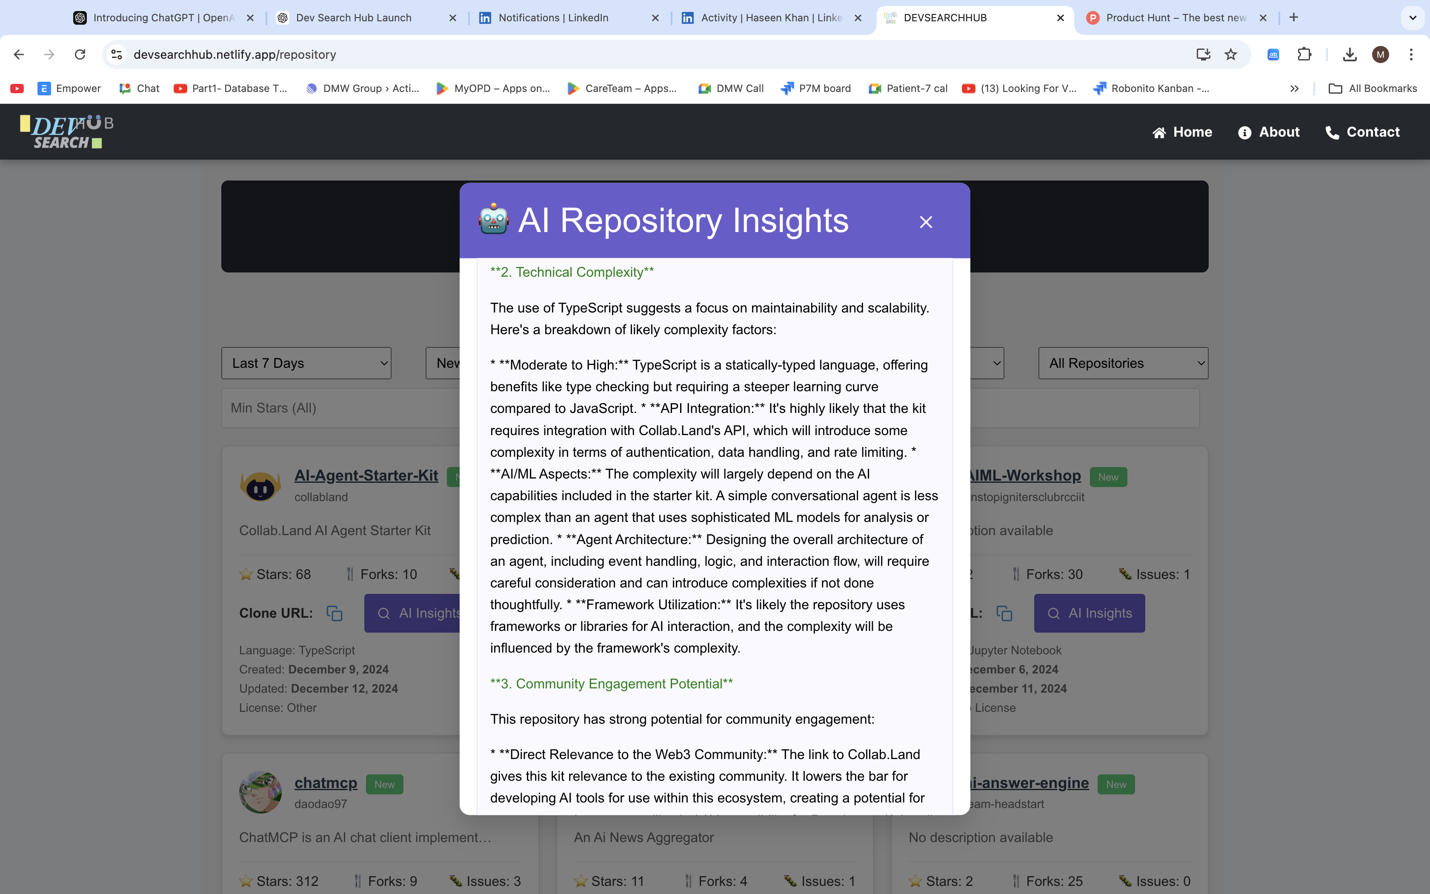The width and height of the screenshot is (1430, 894).
Task: Click AI Insights button on AIML-Workshop
Action: pyautogui.click(x=1089, y=613)
